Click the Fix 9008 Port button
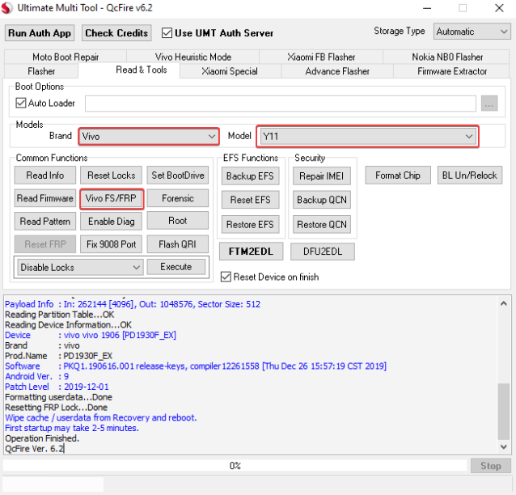Screen dimensions: 516x495 (112, 244)
